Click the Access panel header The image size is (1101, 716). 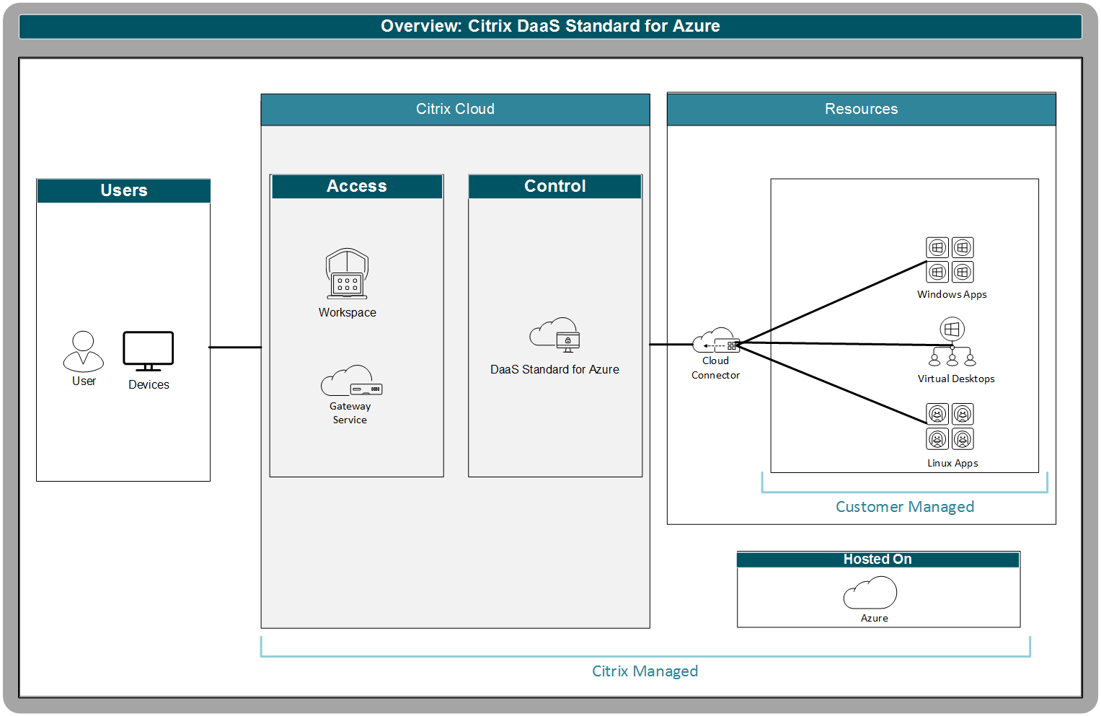click(357, 186)
